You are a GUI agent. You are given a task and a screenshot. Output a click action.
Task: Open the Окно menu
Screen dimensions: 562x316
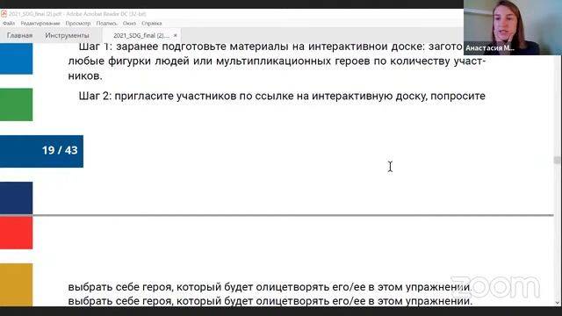pyautogui.click(x=129, y=24)
